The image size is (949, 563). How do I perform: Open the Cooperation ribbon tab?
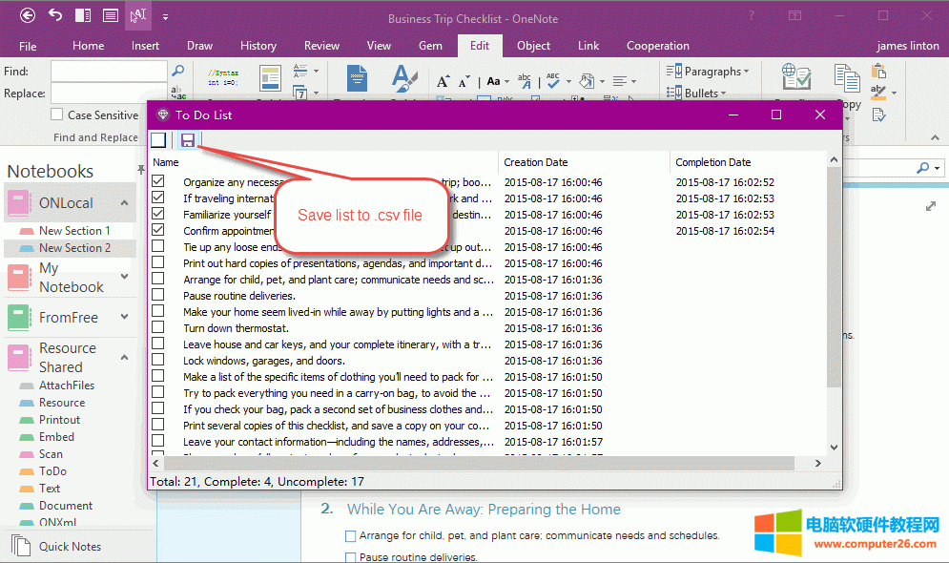coord(657,46)
